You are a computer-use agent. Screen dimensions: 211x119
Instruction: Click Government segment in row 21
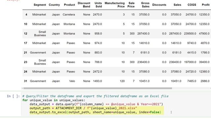[38, 53]
